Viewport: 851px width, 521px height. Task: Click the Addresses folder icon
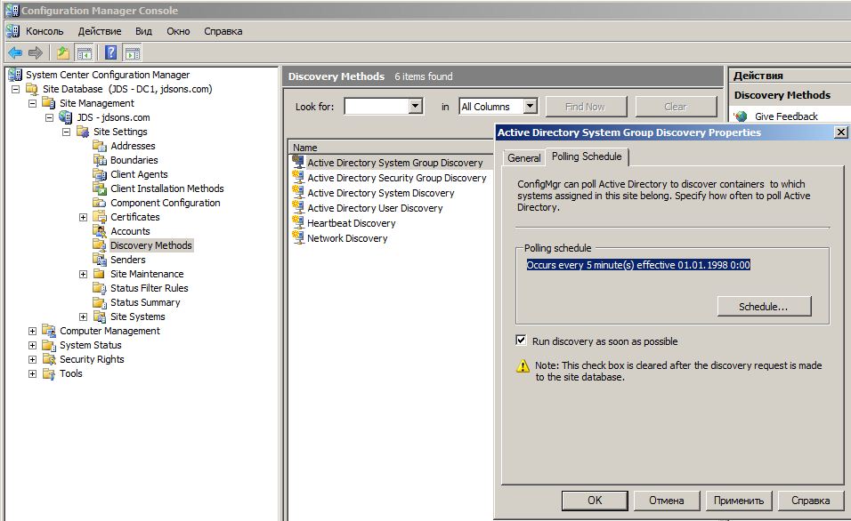tap(100, 146)
